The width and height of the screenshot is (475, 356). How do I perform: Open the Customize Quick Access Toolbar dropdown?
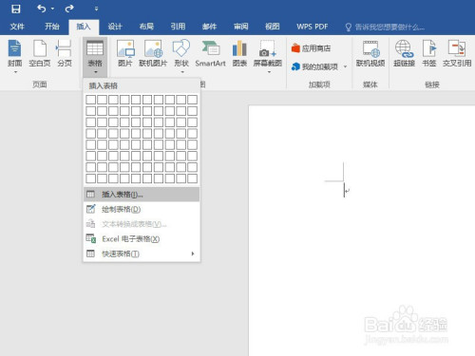pyautogui.click(x=96, y=9)
